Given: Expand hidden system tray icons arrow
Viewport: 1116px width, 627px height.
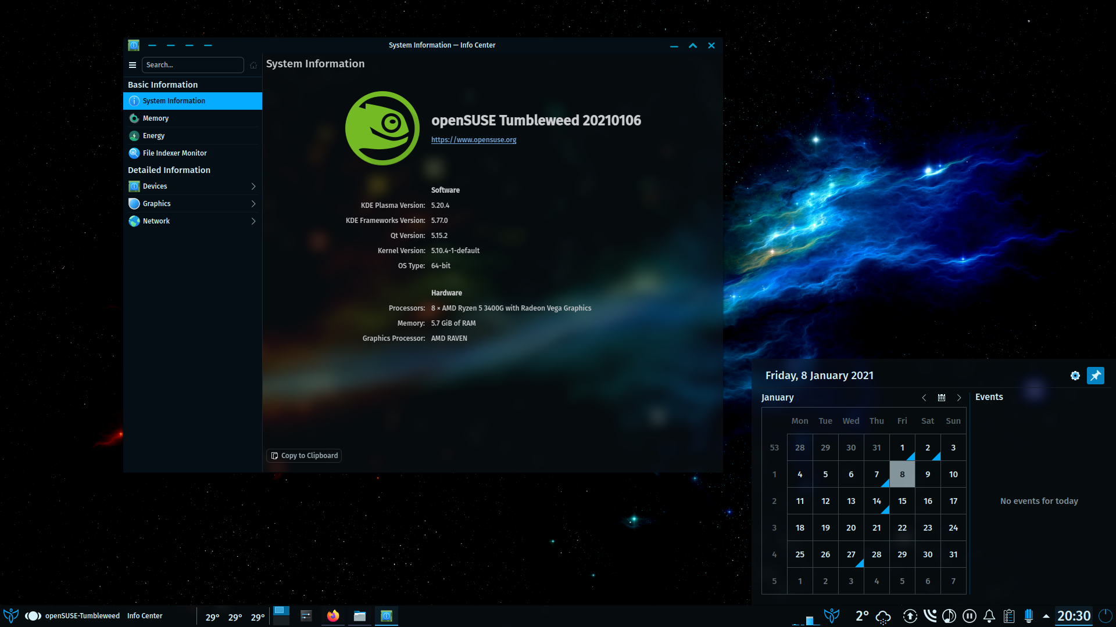Looking at the screenshot, I should [x=1046, y=617].
